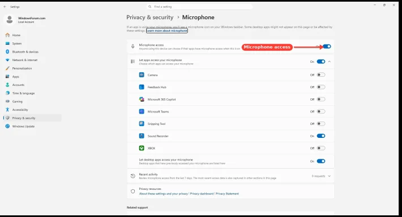
Task: Enable microphone access for Feedback Hub
Action: (x=321, y=87)
